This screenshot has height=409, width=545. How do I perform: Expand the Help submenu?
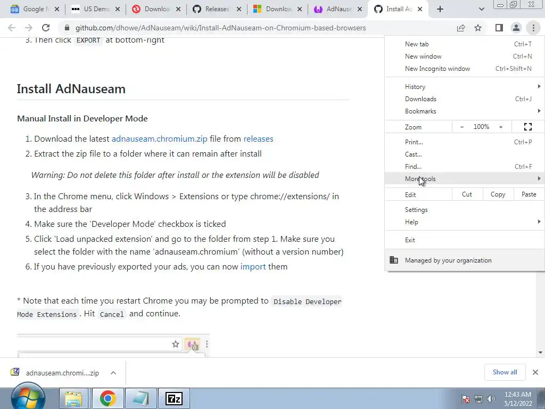[x=465, y=222]
